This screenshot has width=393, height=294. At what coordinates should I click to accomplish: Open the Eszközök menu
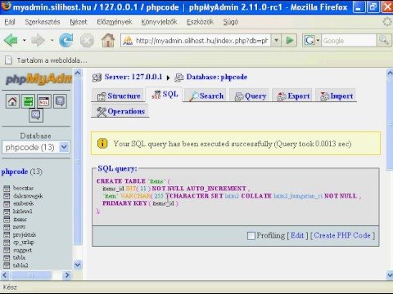(x=200, y=22)
